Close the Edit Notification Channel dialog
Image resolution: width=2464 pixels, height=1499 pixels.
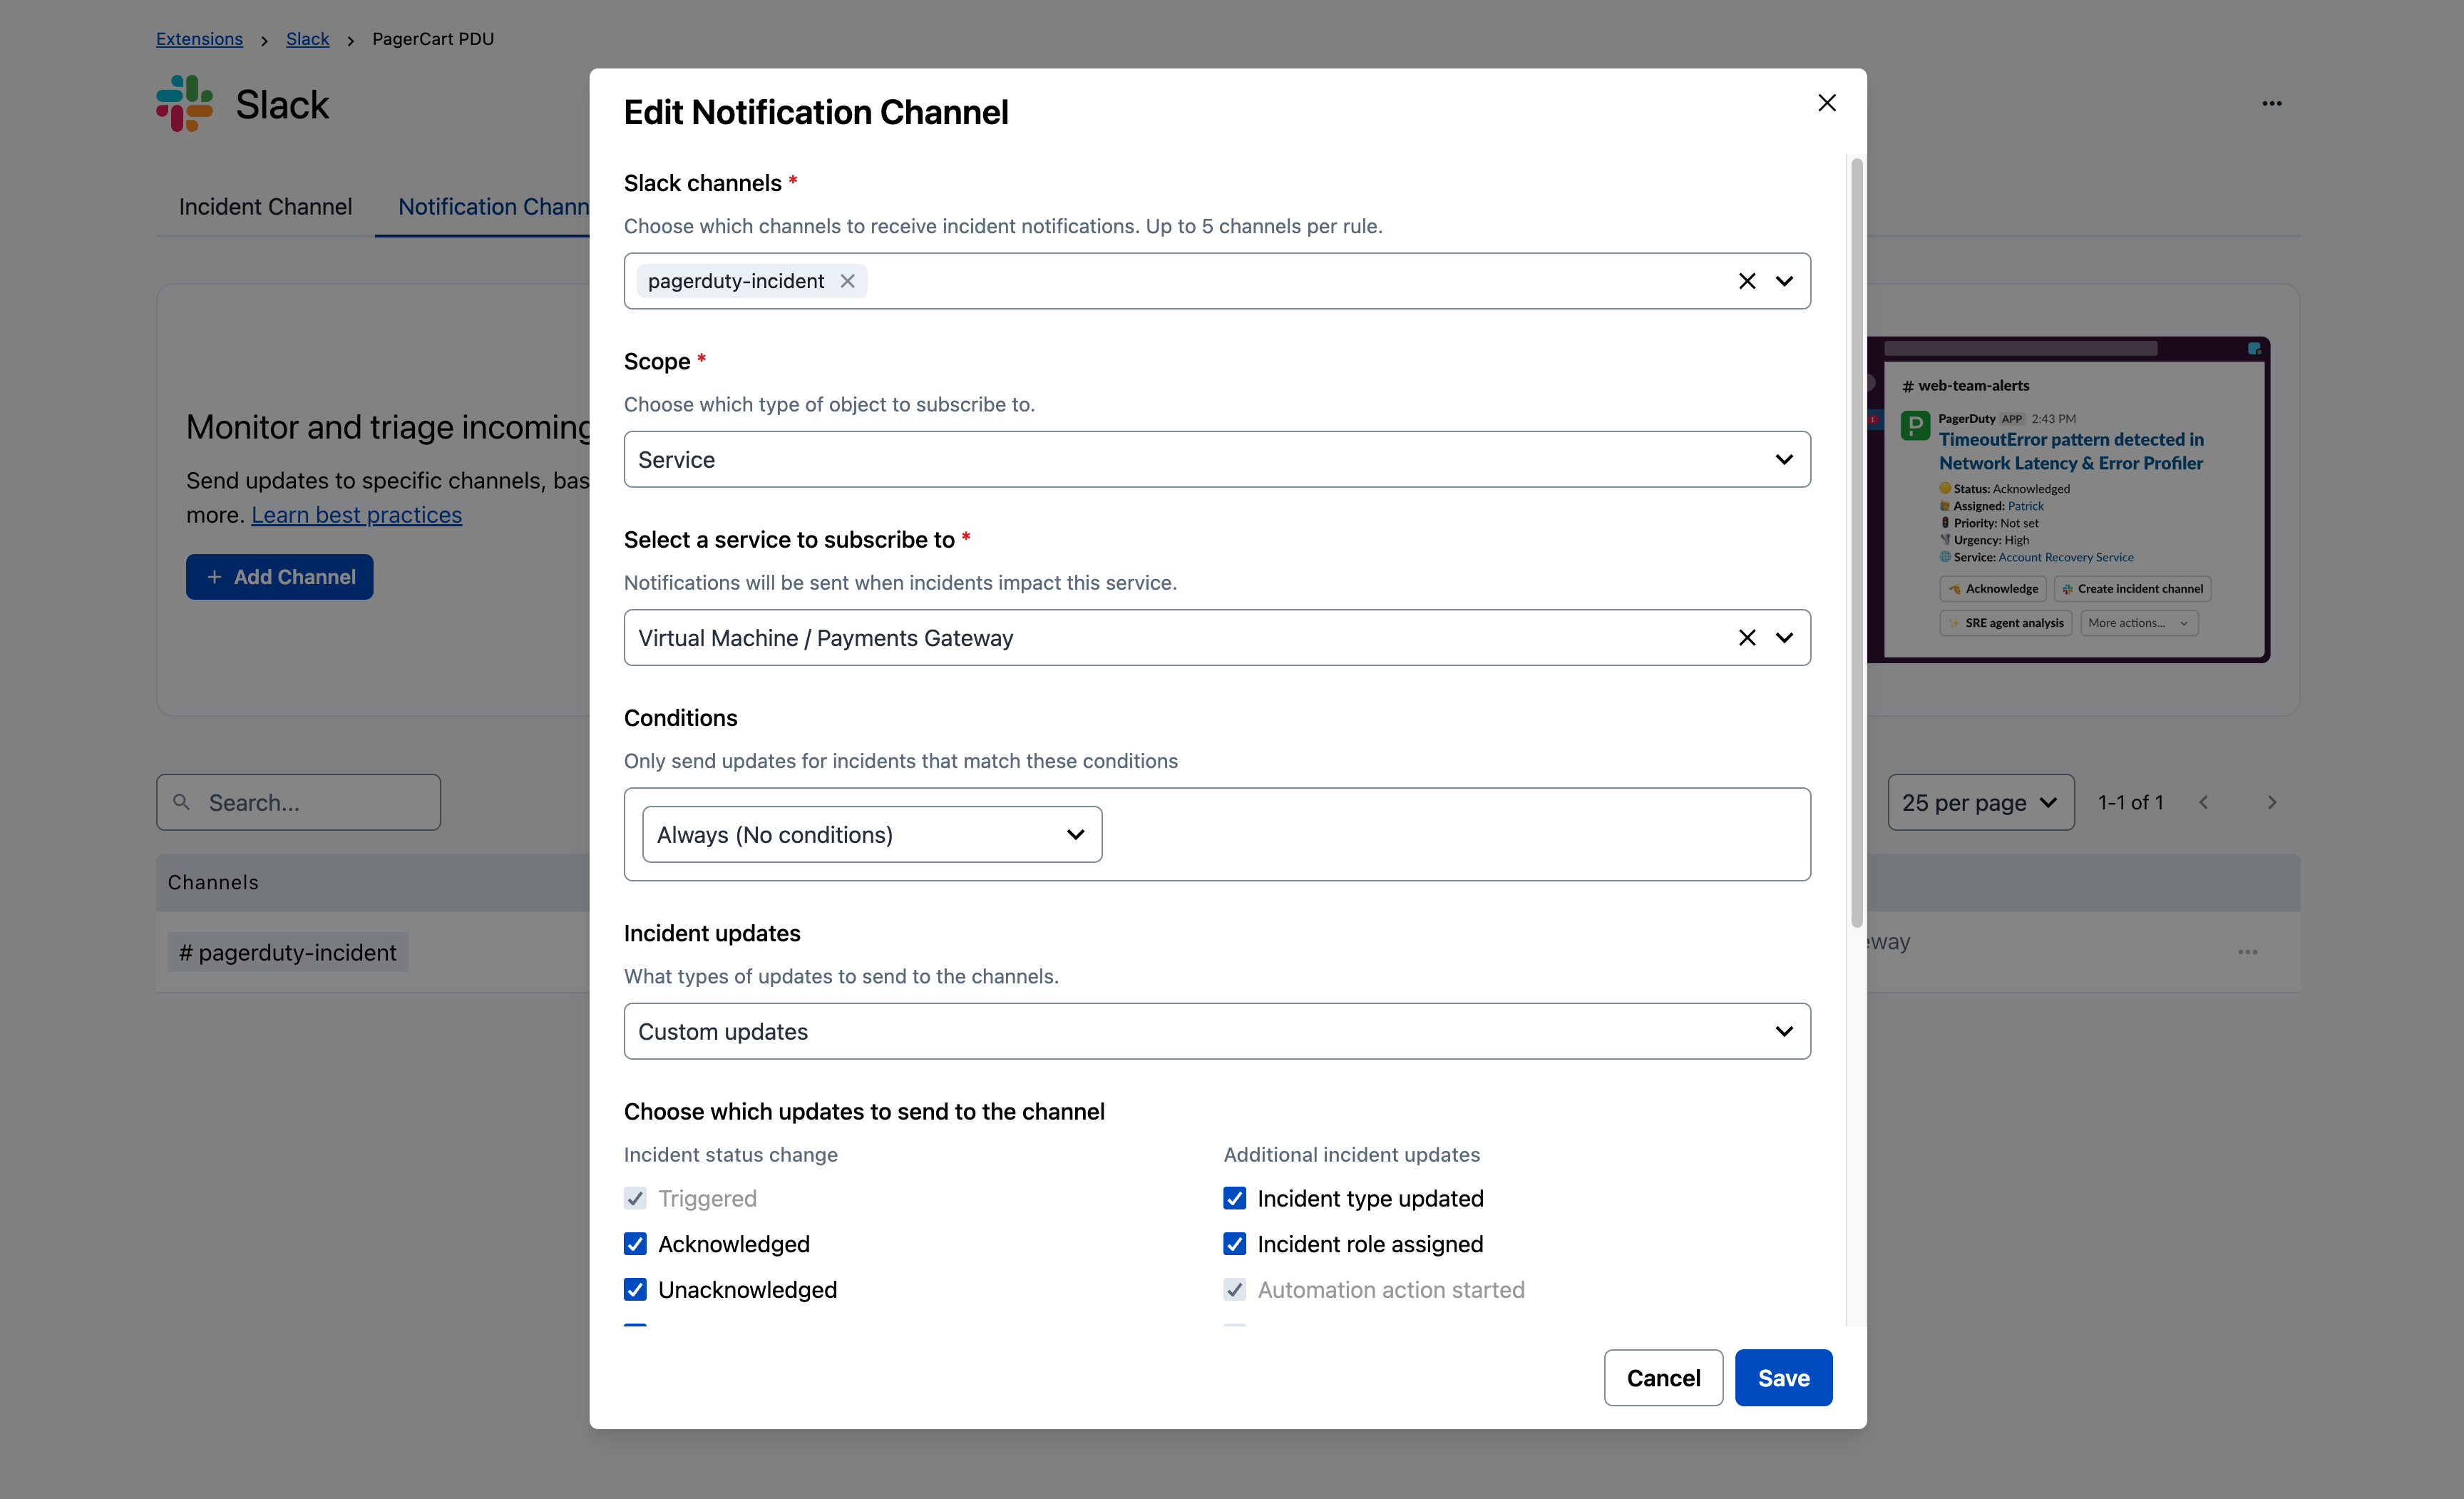[x=1826, y=103]
